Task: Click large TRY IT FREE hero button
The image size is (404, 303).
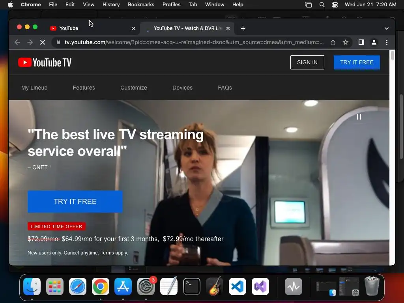Action: tap(75, 202)
